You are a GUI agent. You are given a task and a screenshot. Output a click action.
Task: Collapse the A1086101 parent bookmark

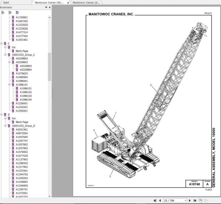click(x=9, y=85)
